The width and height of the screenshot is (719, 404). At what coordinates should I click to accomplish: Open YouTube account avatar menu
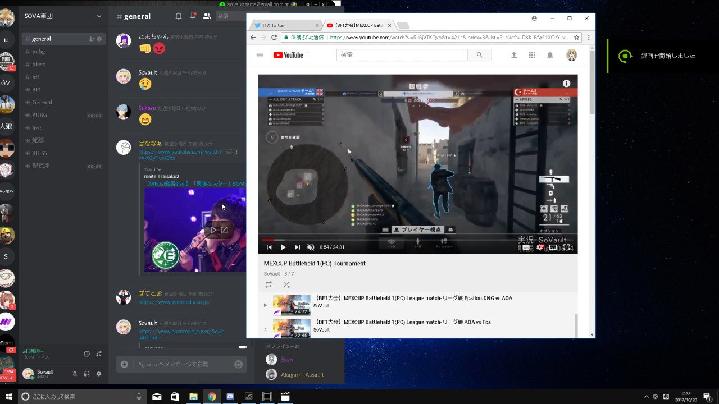tap(571, 55)
